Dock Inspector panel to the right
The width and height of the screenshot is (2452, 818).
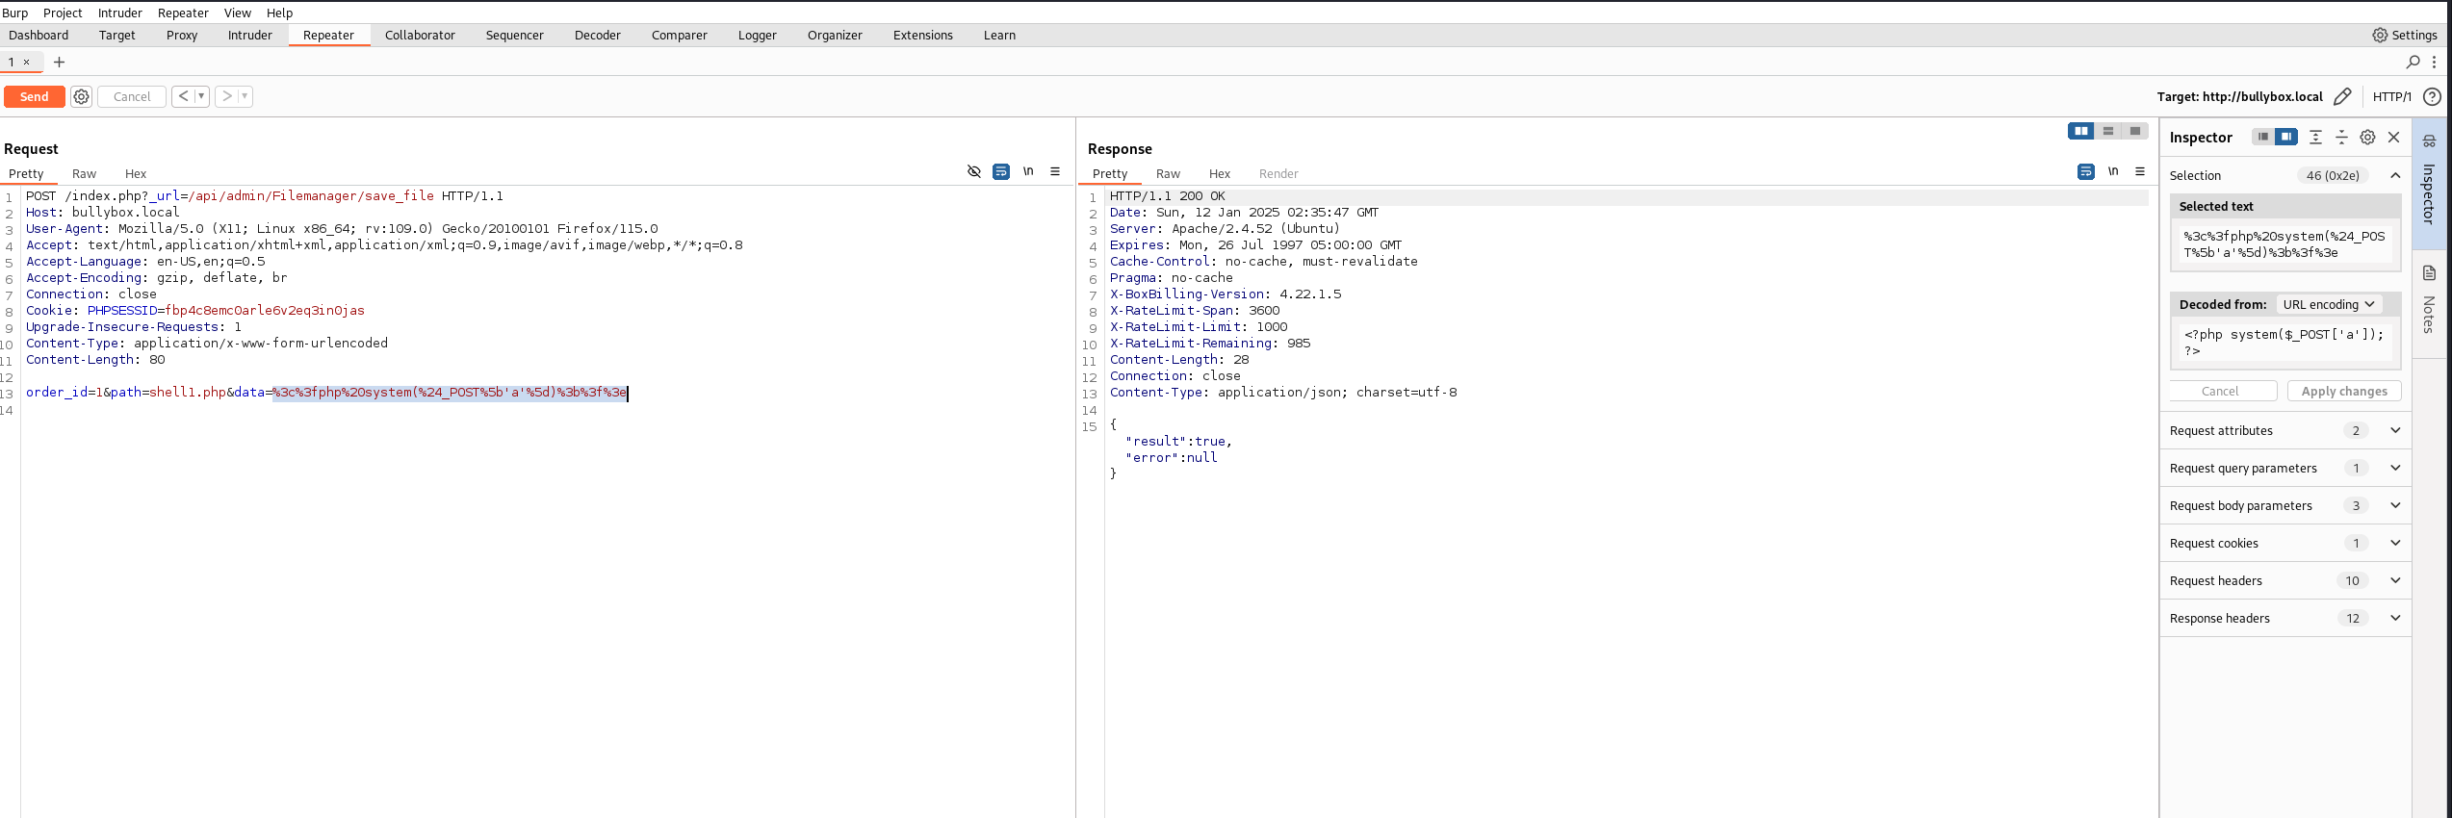click(x=2286, y=137)
